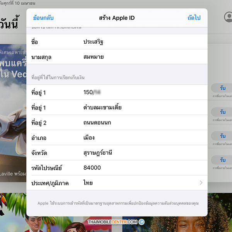Screen dimensions: 232x232
Task: Open the featured banner behind the dialog
Action: click(13, 116)
